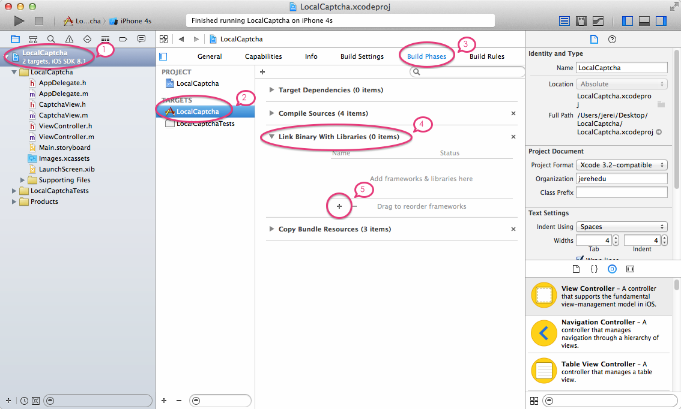Run the project with the Play button
This screenshot has width=681, height=409.
pos(19,21)
